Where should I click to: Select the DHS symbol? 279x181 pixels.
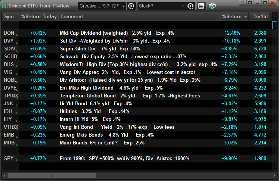click(9, 64)
